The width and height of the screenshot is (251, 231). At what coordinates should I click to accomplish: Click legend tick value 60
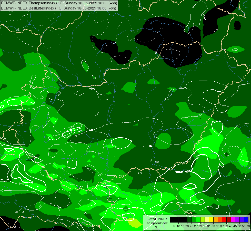click(x=248, y=226)
